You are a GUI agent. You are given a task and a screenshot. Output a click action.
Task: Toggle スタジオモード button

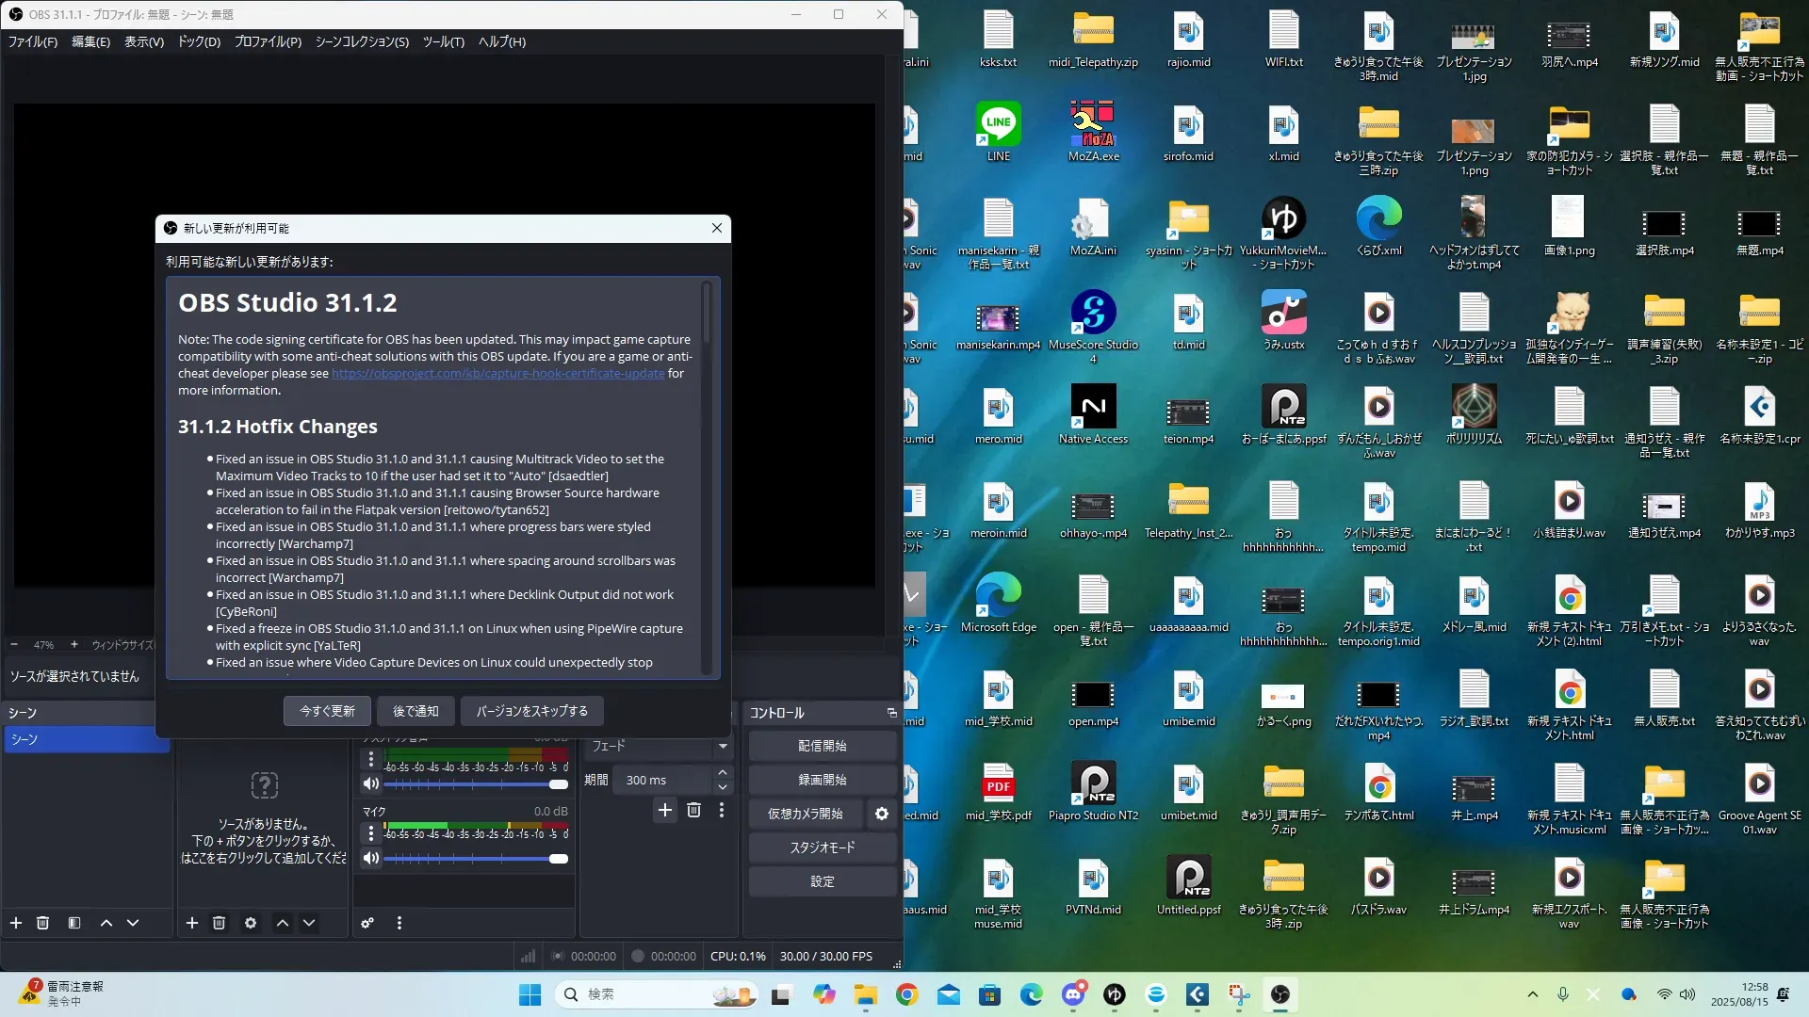pyautogui.click(x=823, y=847)
